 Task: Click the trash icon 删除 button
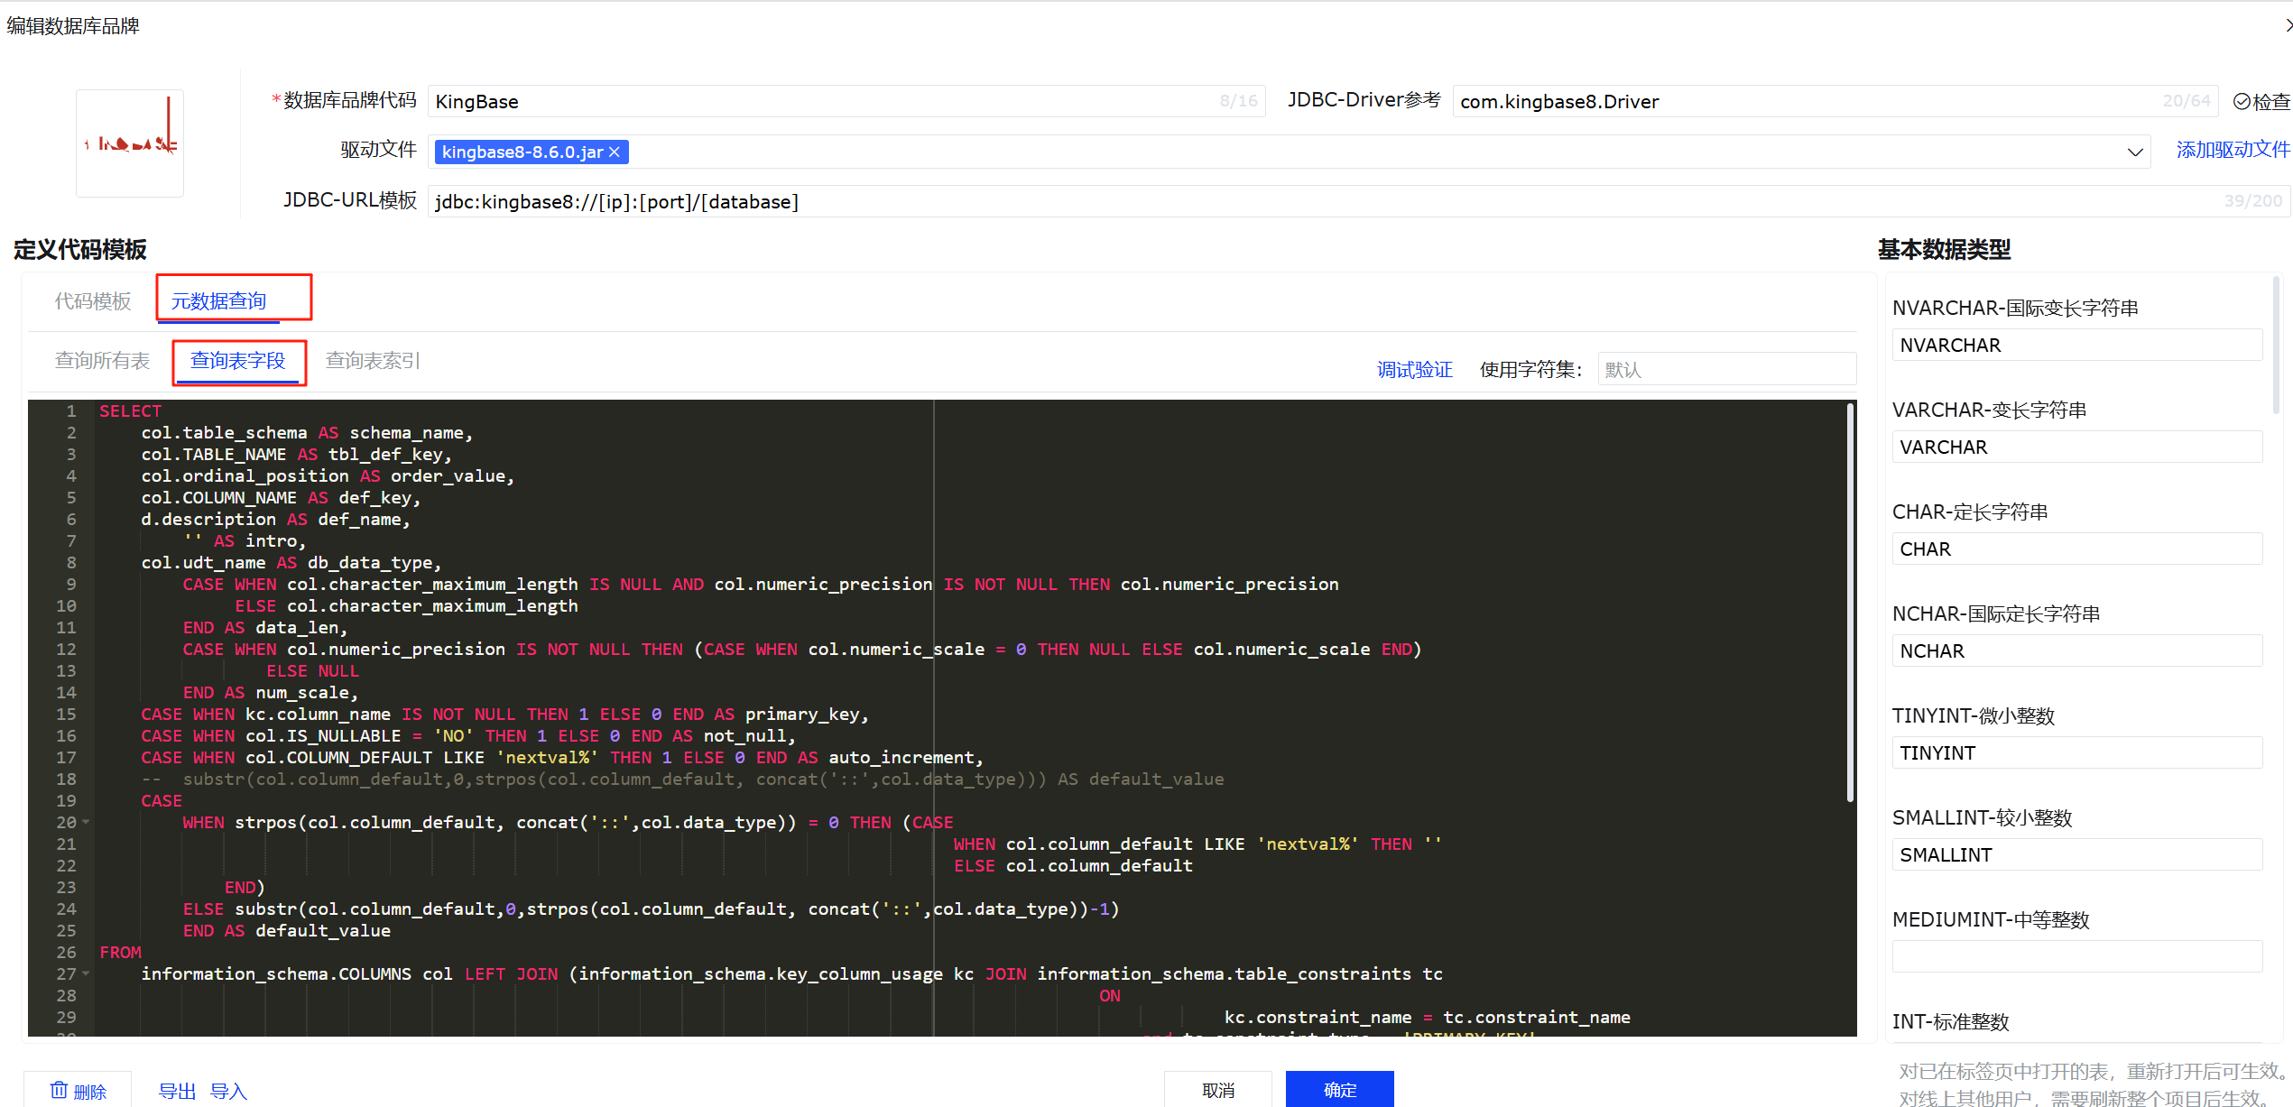point(78,1090)
